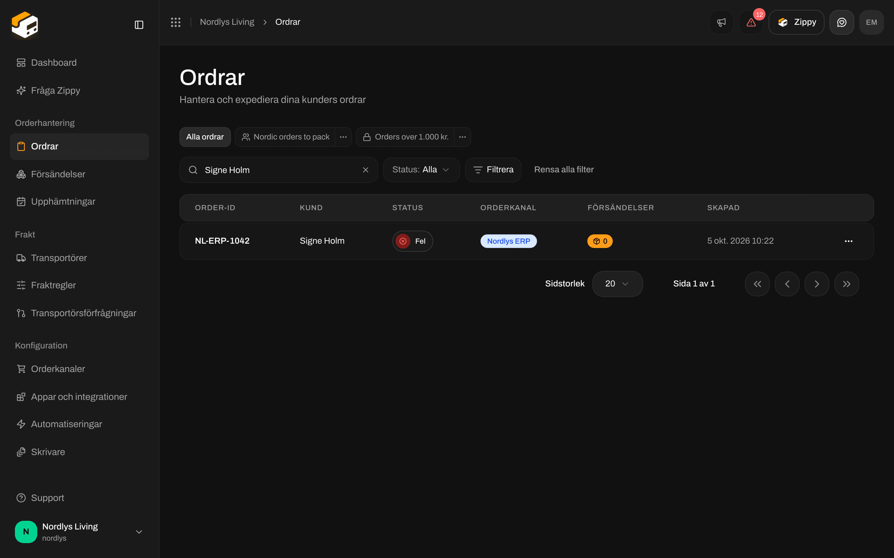Open the page size 20 dropdown
Screen dimensions: 894x558
[617, 284]
